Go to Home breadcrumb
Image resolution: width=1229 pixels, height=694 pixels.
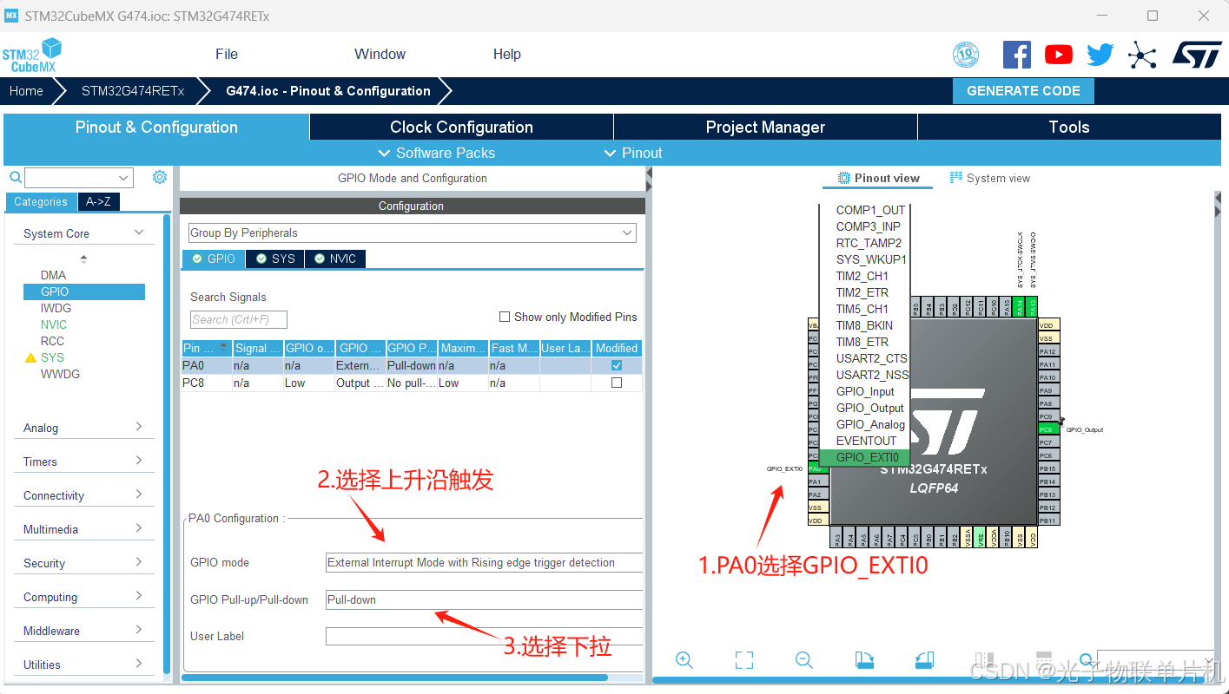(x=26, y=91)
